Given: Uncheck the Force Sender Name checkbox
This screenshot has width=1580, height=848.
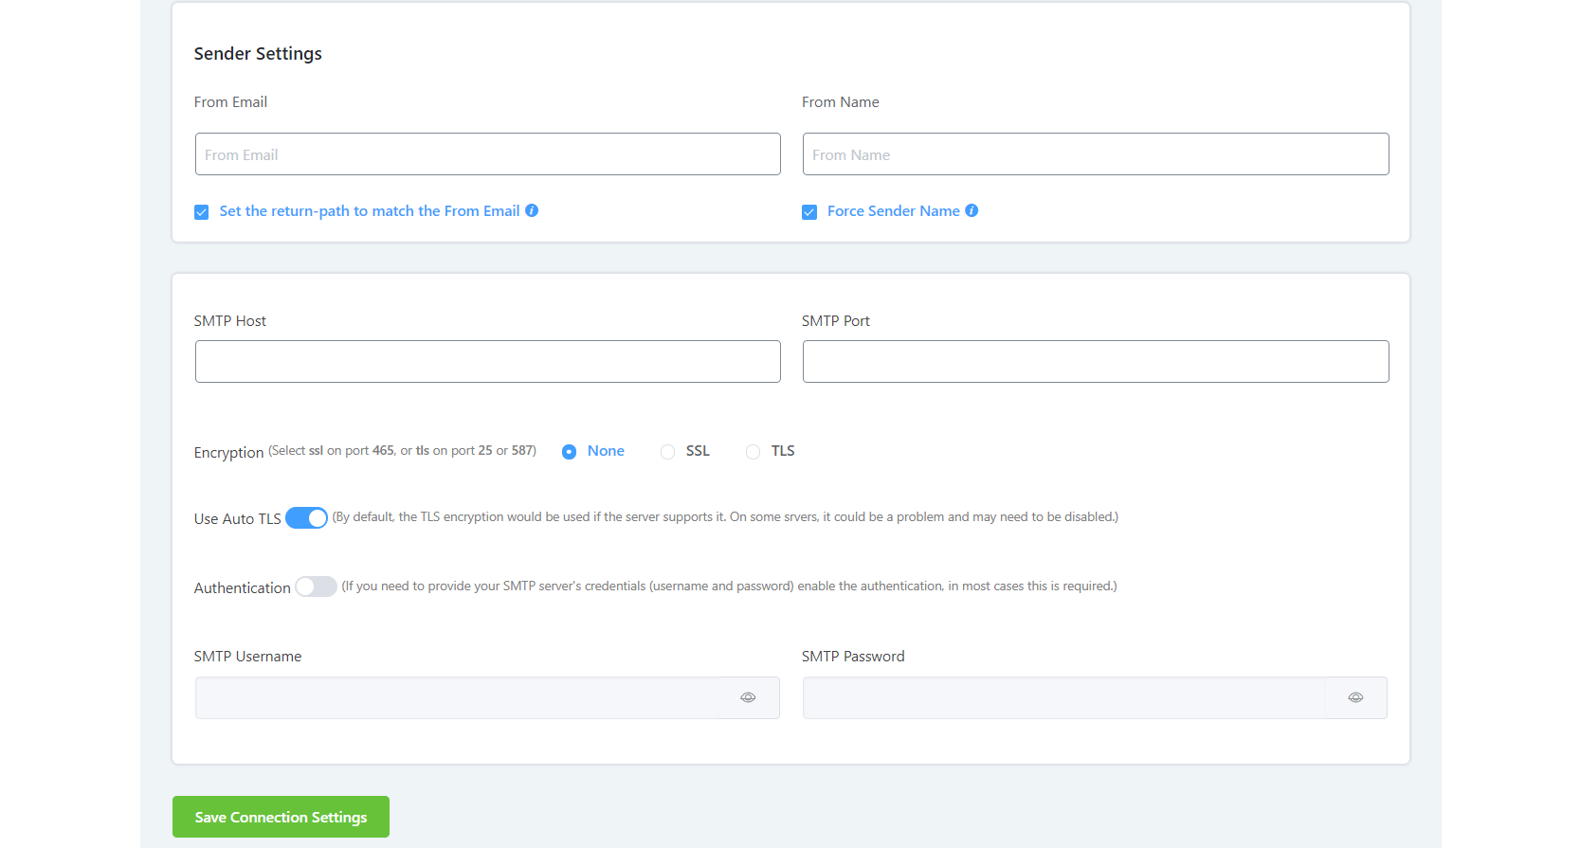Looking at the screenshot, I should click(x=809, y=212).
